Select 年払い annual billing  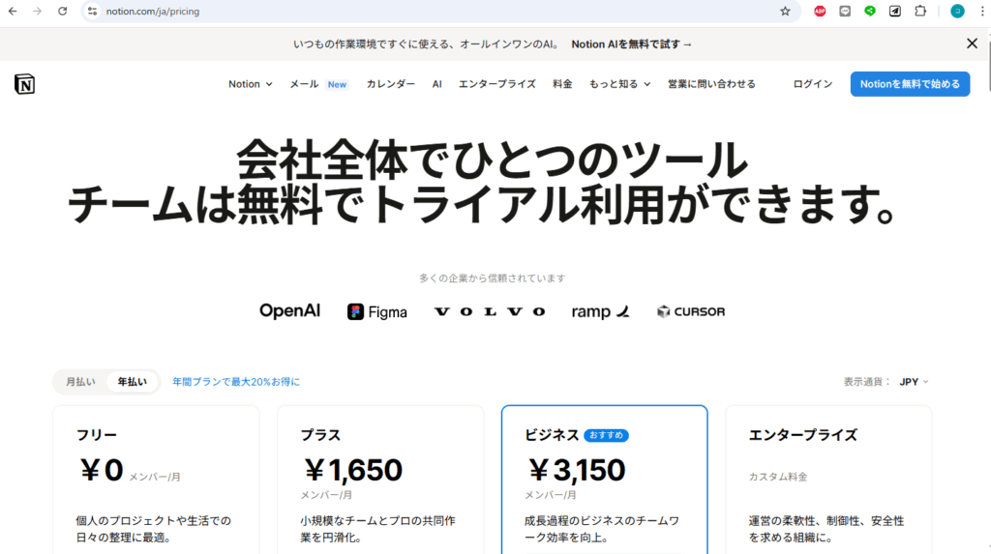pyautogui.click(x=132, y=382)
